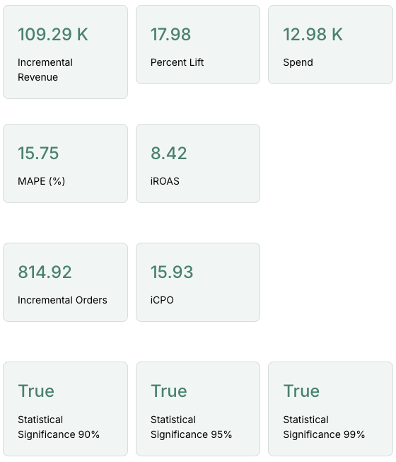Click Statistical Significance 99% card

[x=330, y=409]
